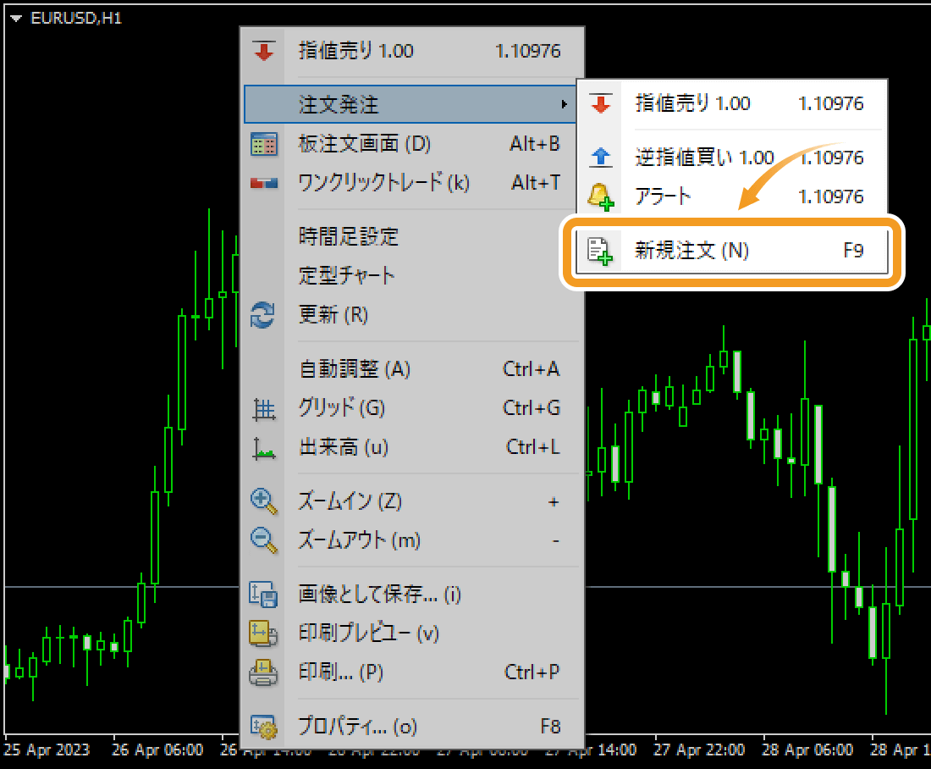Click 1.10976 price beside main-menu 指値売り
This screenshot has height=769, width=931.
pyautogui.click(x=528, y=51)
